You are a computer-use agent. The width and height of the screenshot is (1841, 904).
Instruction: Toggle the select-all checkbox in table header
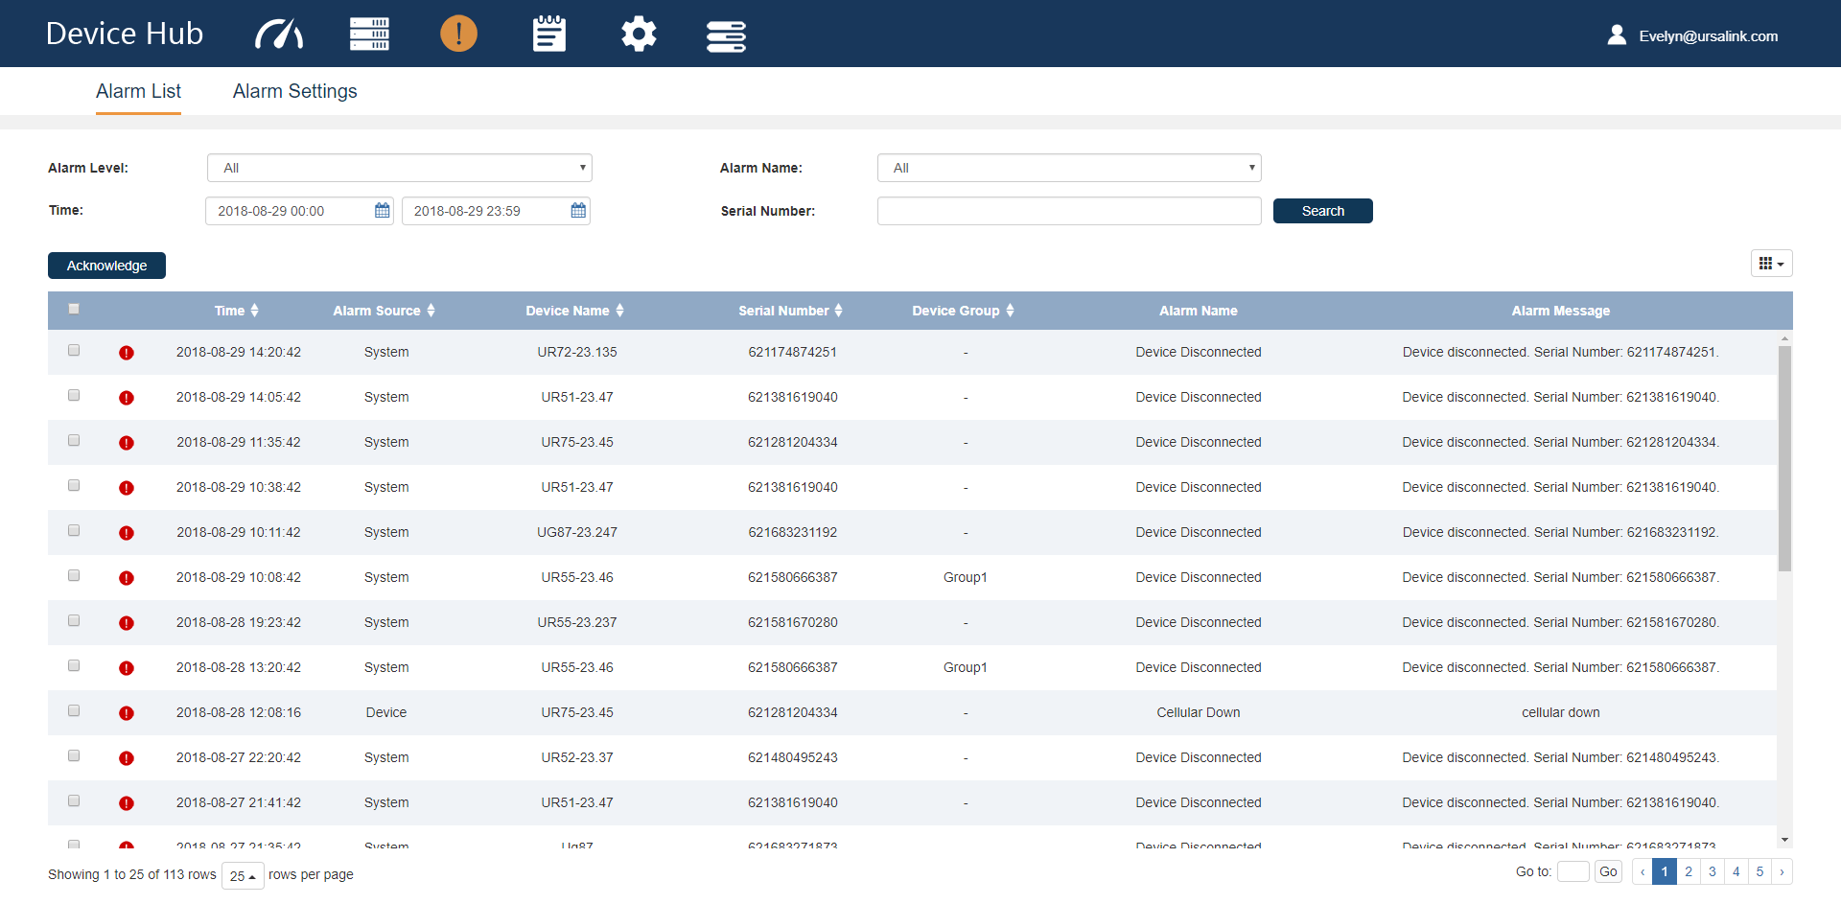pos(74,309)
